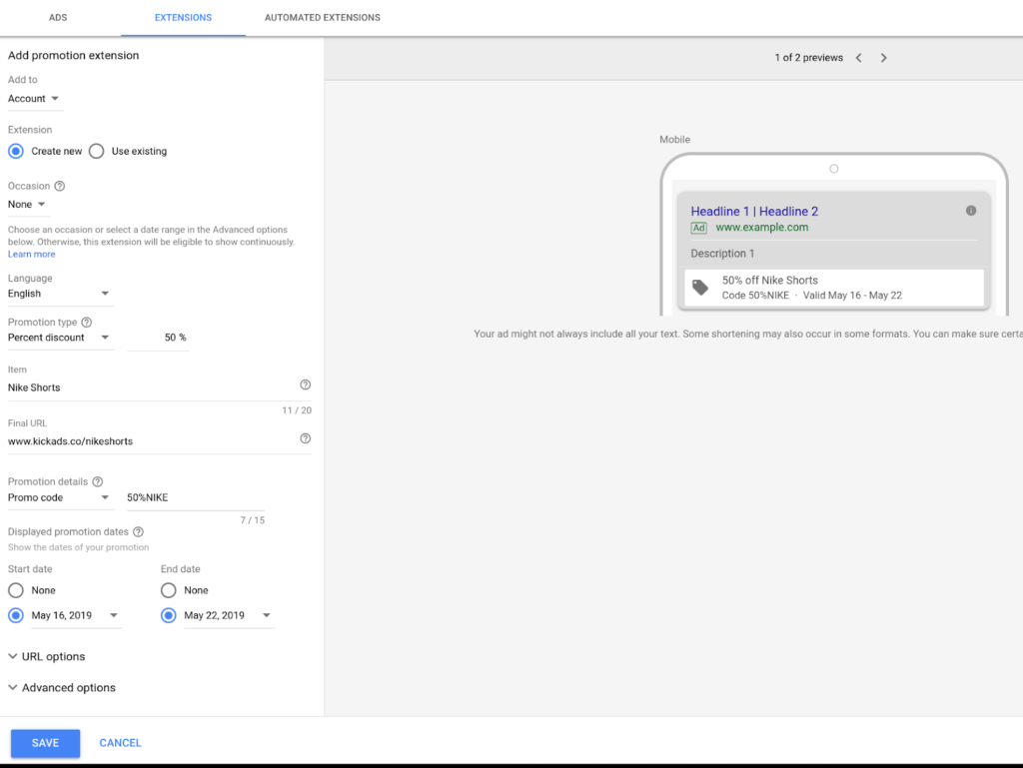This screenshot has height=768, width=1023.
Task: Click 'Code 50%NIKE' text in preview
Action: tap(755, 296)
